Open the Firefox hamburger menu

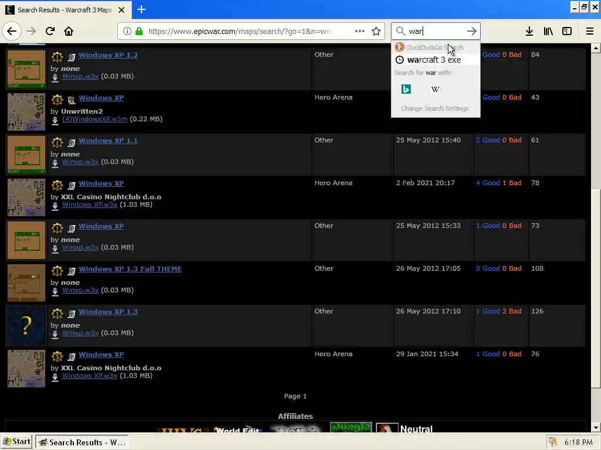coord(589,31)
